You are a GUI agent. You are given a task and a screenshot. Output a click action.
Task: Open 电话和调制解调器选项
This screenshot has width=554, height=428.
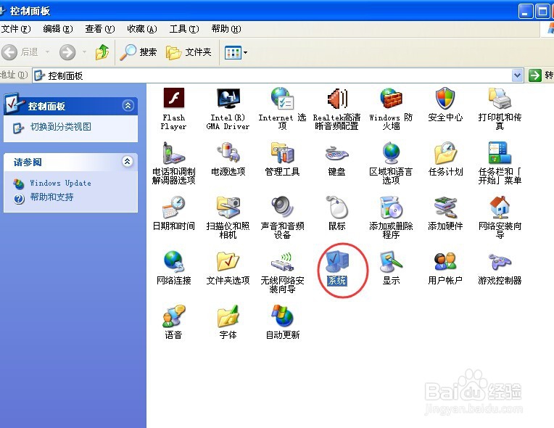click(173, 153)
